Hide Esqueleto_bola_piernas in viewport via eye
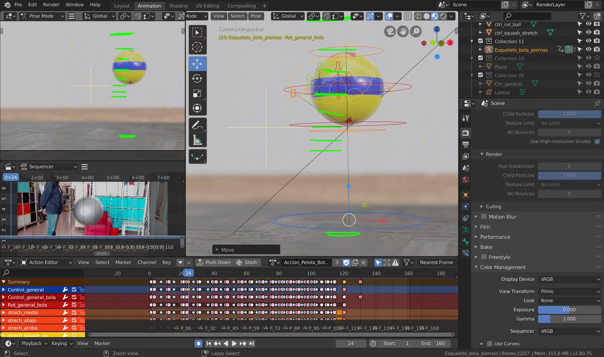 588,50
